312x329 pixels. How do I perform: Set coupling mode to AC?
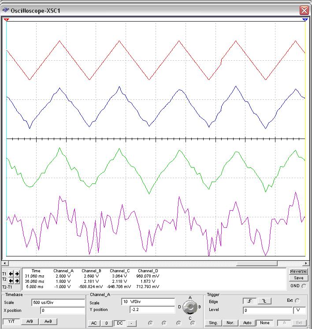pyautogui.click(x=94, y=323)
